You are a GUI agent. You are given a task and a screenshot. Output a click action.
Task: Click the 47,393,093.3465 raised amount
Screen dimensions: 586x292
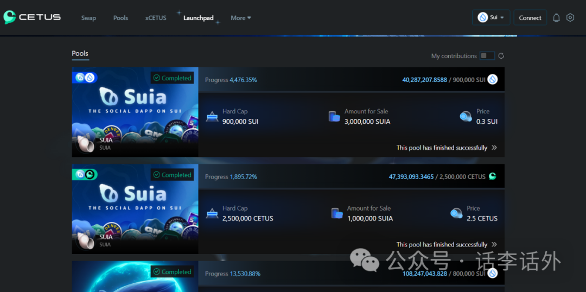tap(411, 176)
